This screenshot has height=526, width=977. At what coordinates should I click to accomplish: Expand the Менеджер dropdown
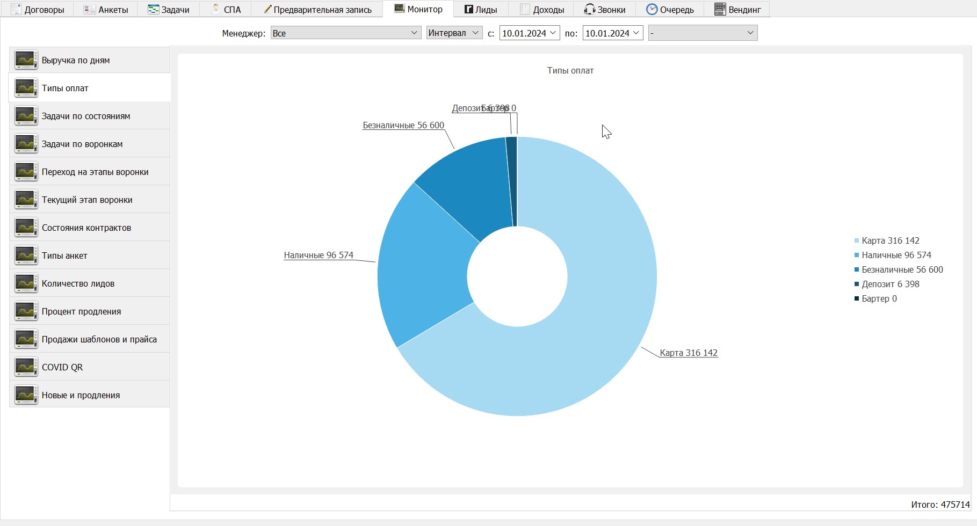point(345,33)
